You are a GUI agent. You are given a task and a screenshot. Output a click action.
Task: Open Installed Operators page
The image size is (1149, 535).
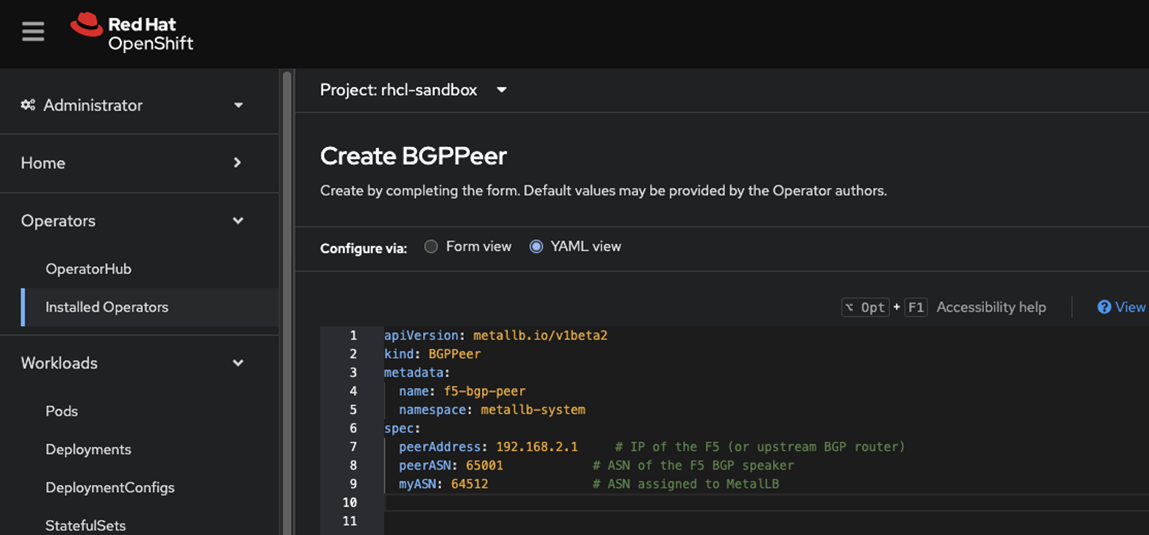(x=107, y=307)
